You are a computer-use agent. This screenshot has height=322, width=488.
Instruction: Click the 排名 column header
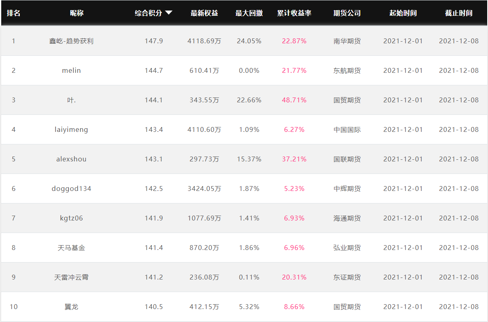[13, 13]
